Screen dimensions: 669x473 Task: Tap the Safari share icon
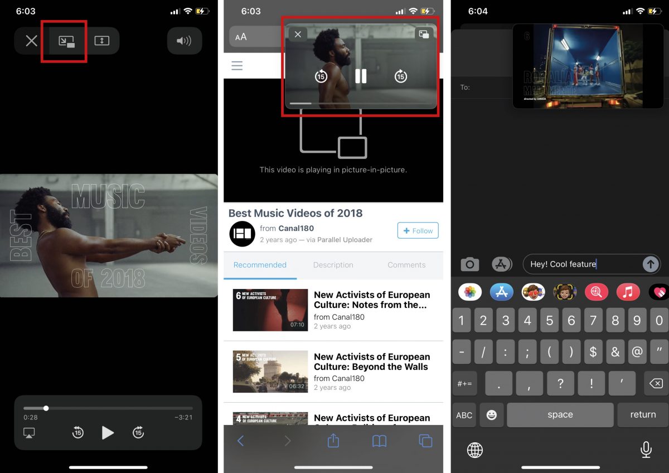(x=333, y=441)
